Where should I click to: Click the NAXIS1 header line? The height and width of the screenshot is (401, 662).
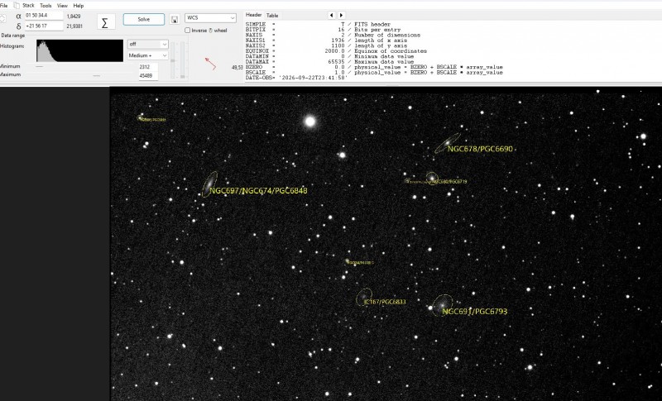(x=326, y=41)
